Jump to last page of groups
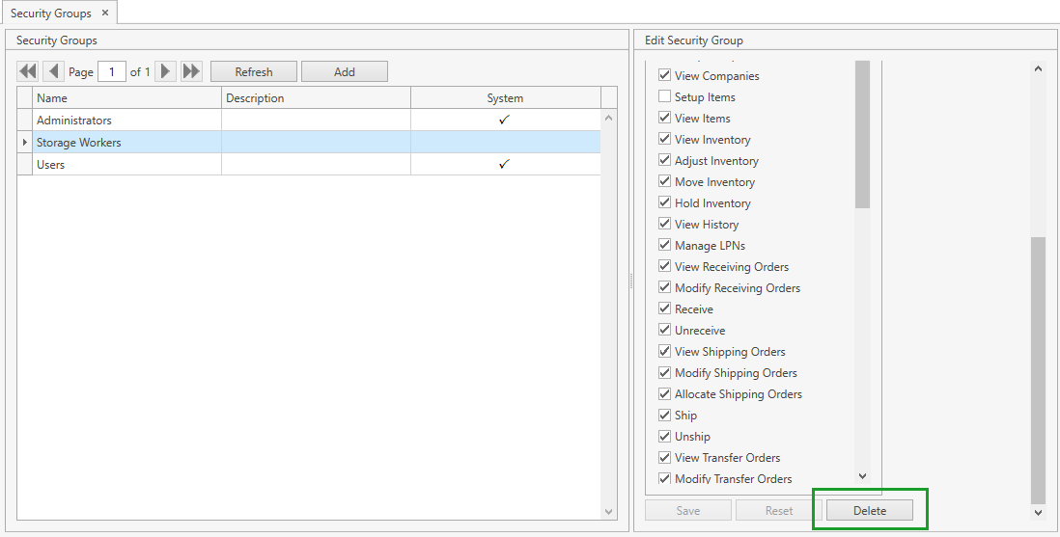The width and height of the screenshot is (1060, 537). tap(191, 71)
